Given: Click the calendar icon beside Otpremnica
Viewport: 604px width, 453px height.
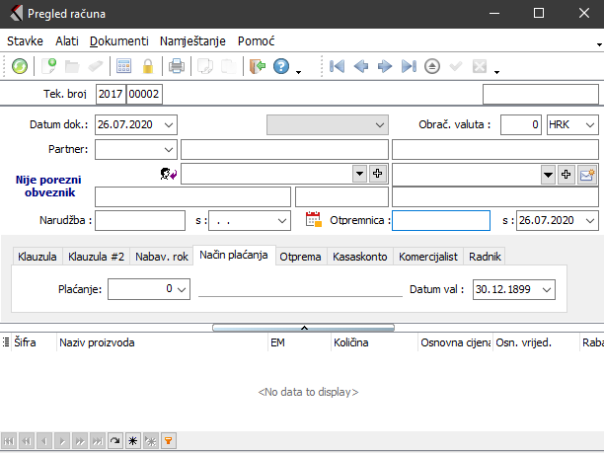Looking at the screenshot, I should click(x=314, y=219).
